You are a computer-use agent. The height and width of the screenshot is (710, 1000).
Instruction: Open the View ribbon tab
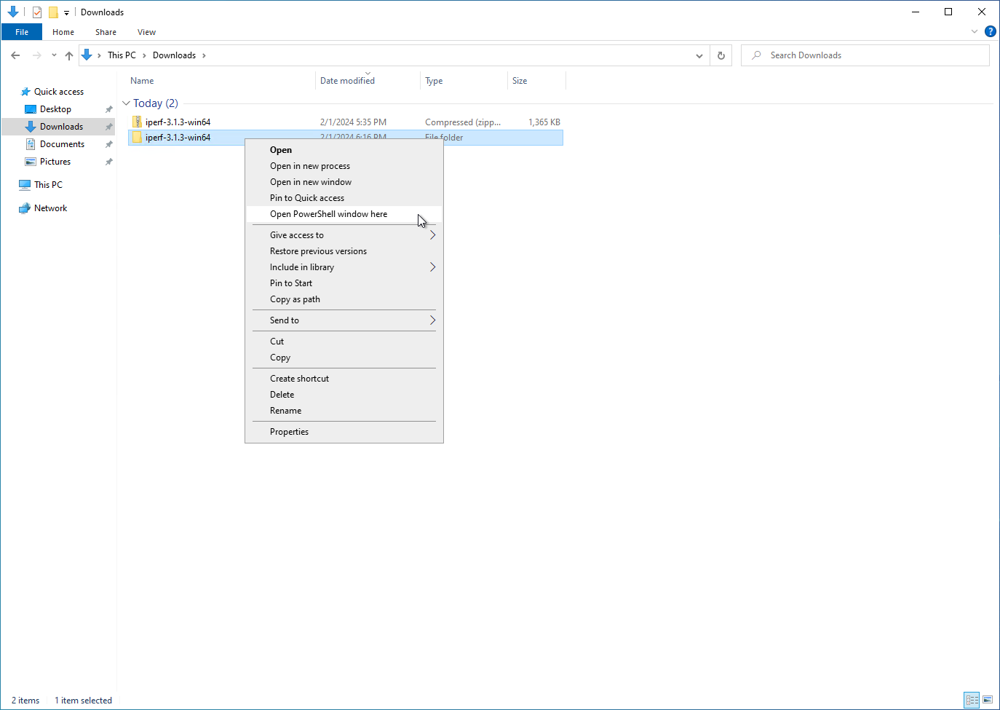pyautogui.click(x=146, y=32)
